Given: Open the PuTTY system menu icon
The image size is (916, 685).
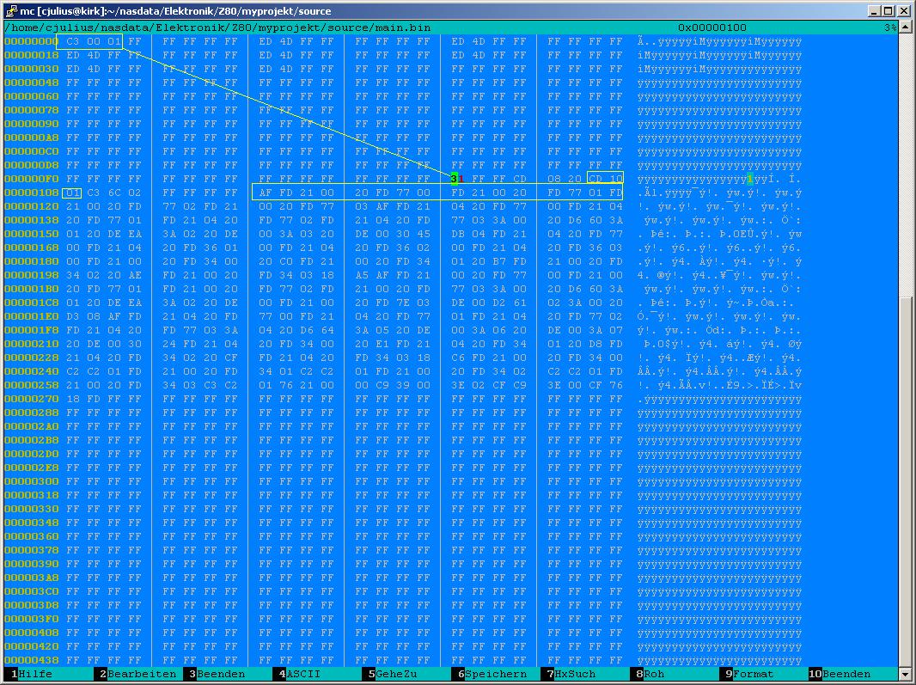Looking at the screenshot, I should (x=10, y=11).
